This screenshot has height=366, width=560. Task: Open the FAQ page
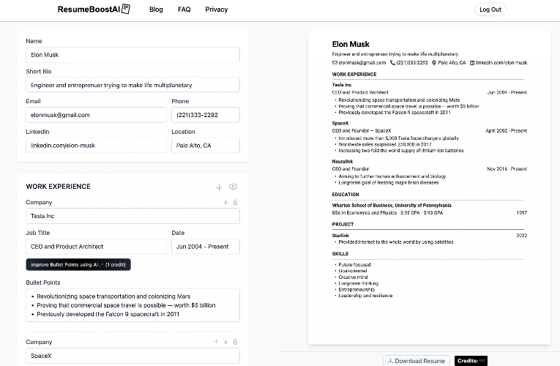tap(184, 10)
